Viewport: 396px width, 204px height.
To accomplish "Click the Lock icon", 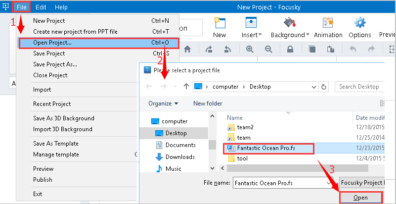I will point(290,50).
